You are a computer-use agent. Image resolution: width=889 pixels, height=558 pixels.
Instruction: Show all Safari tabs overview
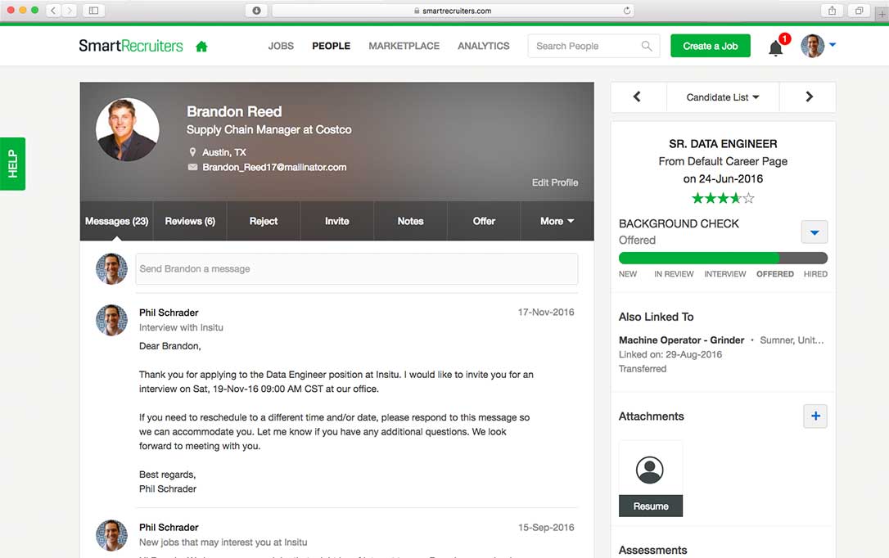tap(859, 10)
